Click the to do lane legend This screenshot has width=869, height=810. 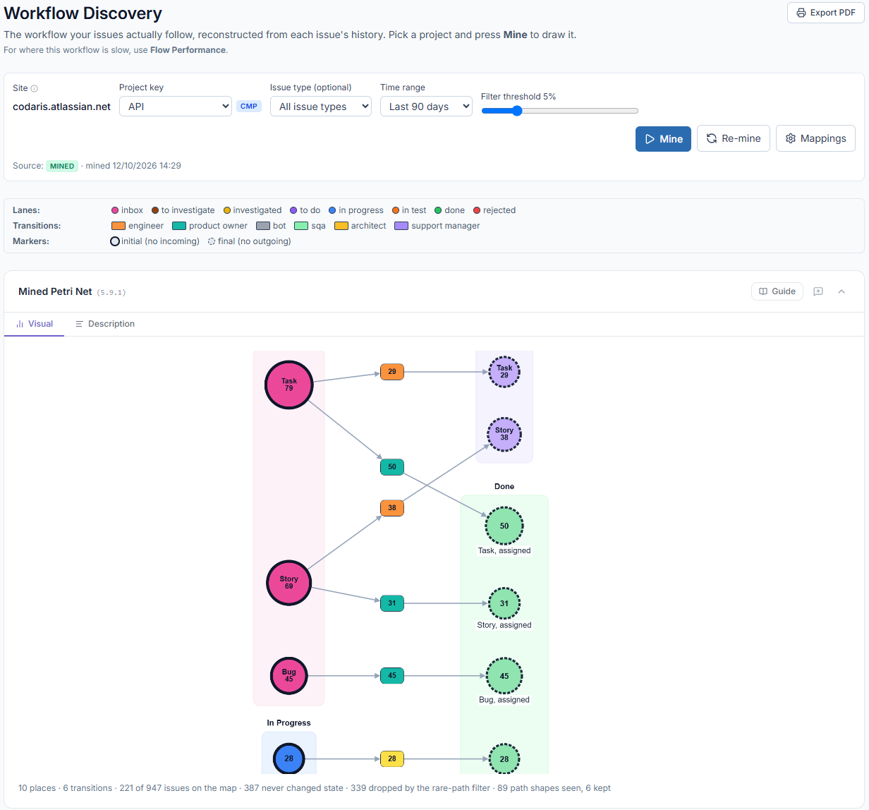click(x=305, y=210)
